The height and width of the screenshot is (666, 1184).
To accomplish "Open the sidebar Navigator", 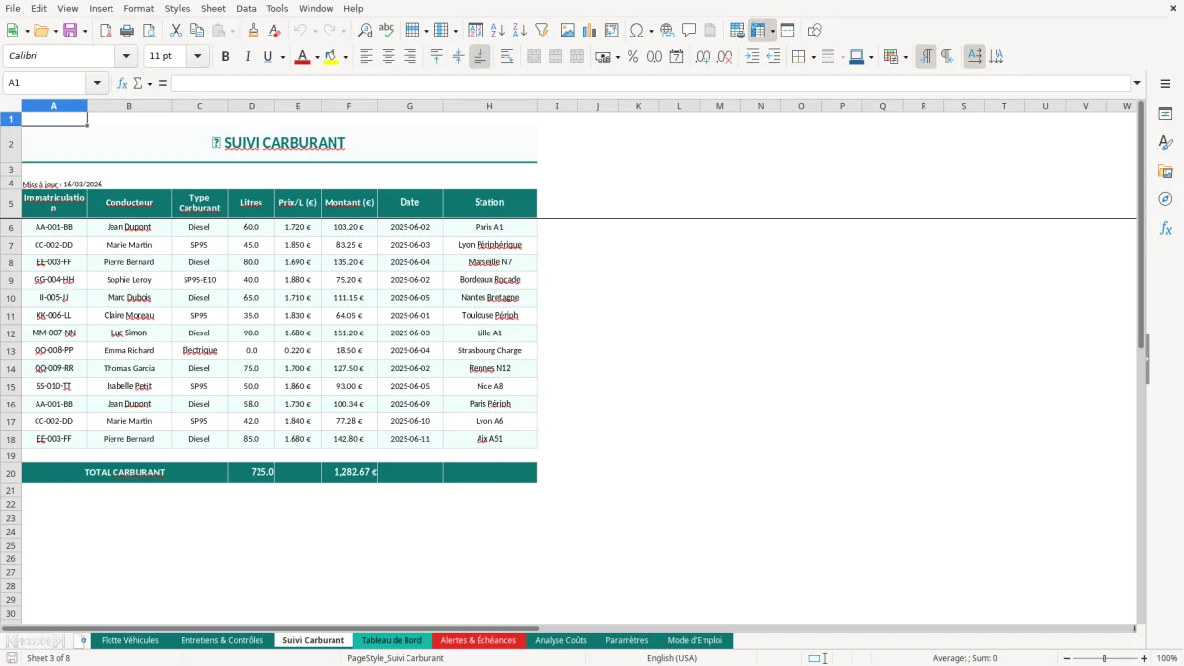I will (1165, 199).
